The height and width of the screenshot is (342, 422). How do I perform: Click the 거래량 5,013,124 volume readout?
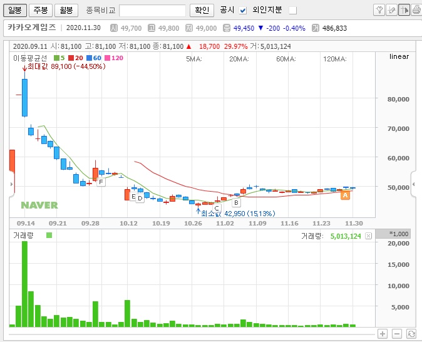331,236
